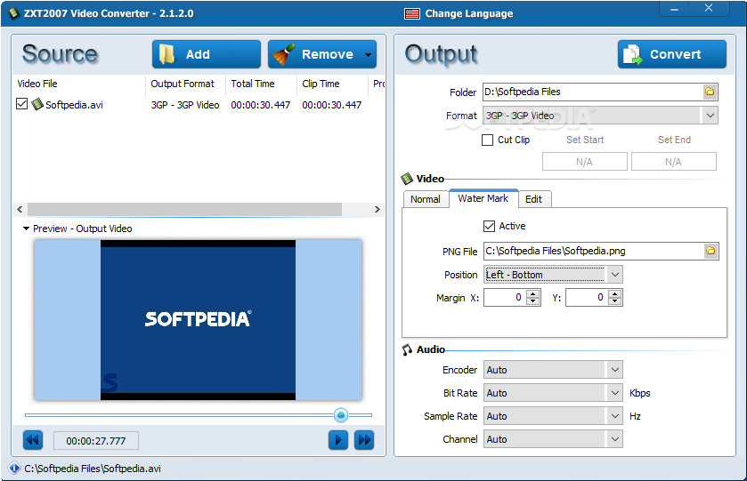747x481 pixels.
Task: Click the Set End button
Action: [x=674, y=140]
